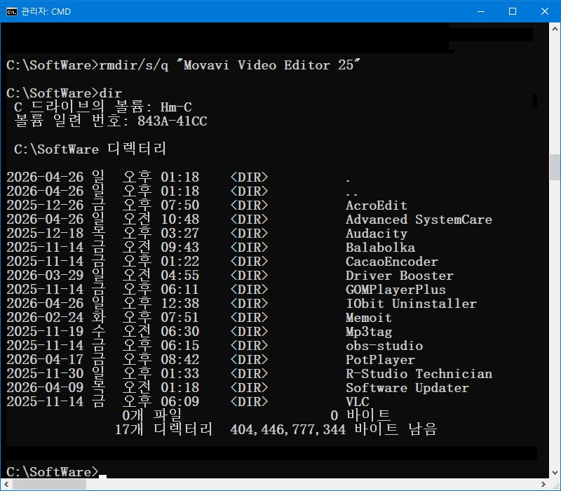Click the VLC directory name
Screen dimensions: 561x491
pyautogui.click(x=358, y=401)
